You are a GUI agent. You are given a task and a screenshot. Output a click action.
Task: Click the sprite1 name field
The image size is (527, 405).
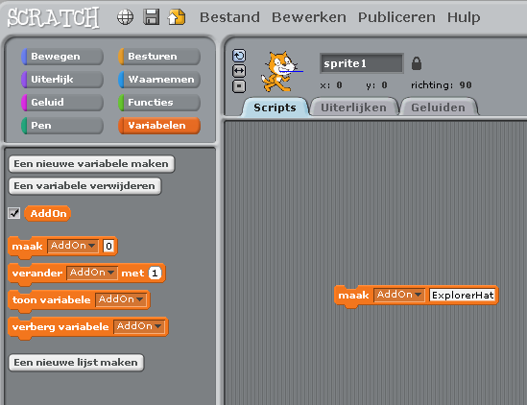pyautogui.click(x=361, y=63)
